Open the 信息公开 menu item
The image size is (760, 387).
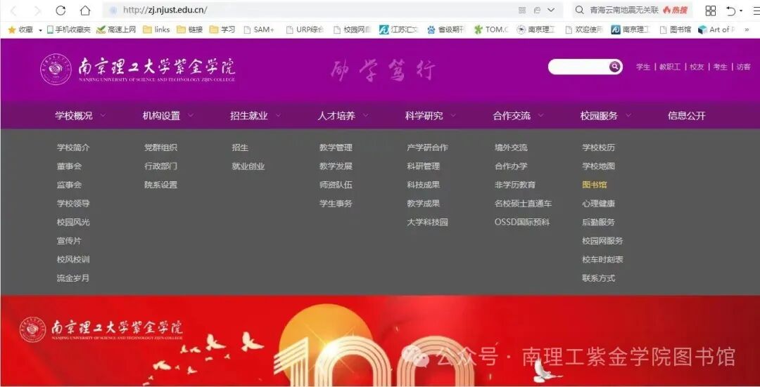(687, 116)
